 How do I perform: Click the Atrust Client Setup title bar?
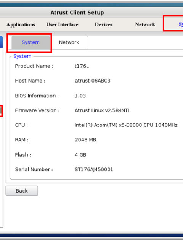coord(77,12)
